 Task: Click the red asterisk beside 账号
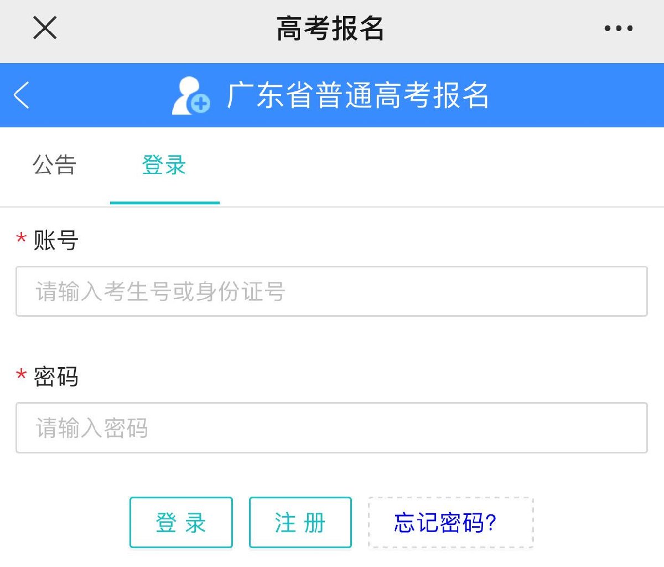click(x=22, y=239)
